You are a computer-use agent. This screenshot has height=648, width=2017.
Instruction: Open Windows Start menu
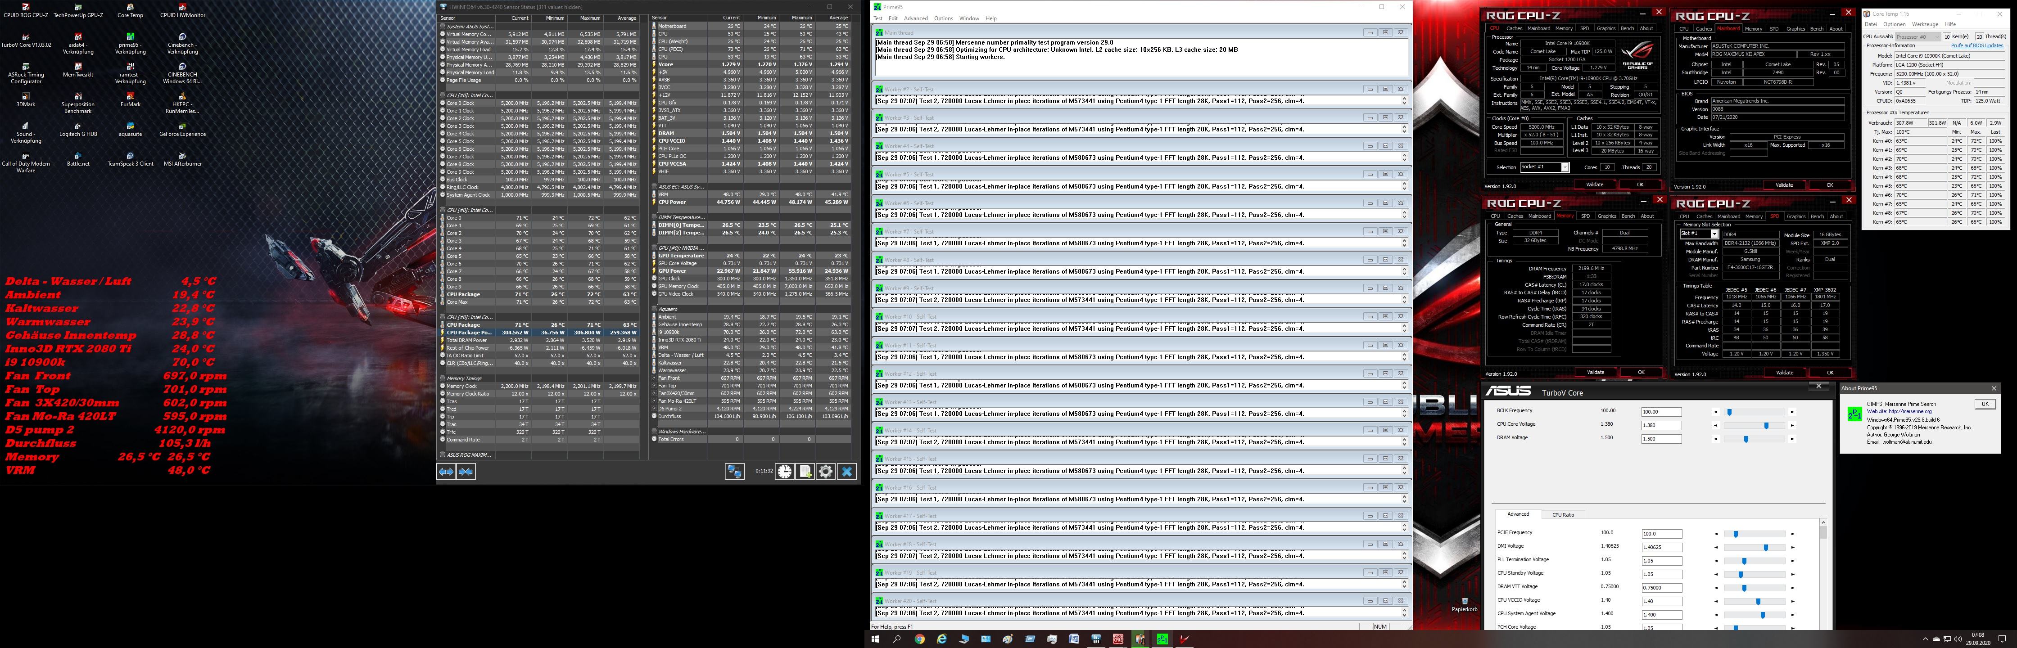click(x=875, y=639)
